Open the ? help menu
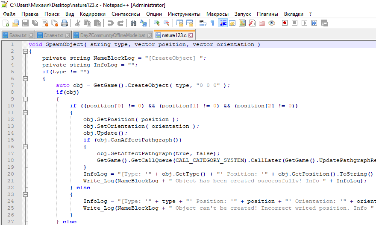This screenshot has height=225, width=376. 310,14
